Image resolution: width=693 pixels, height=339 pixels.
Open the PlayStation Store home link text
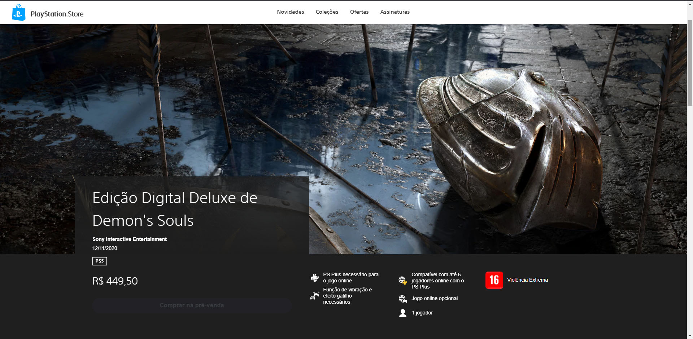tap(57, 14)
